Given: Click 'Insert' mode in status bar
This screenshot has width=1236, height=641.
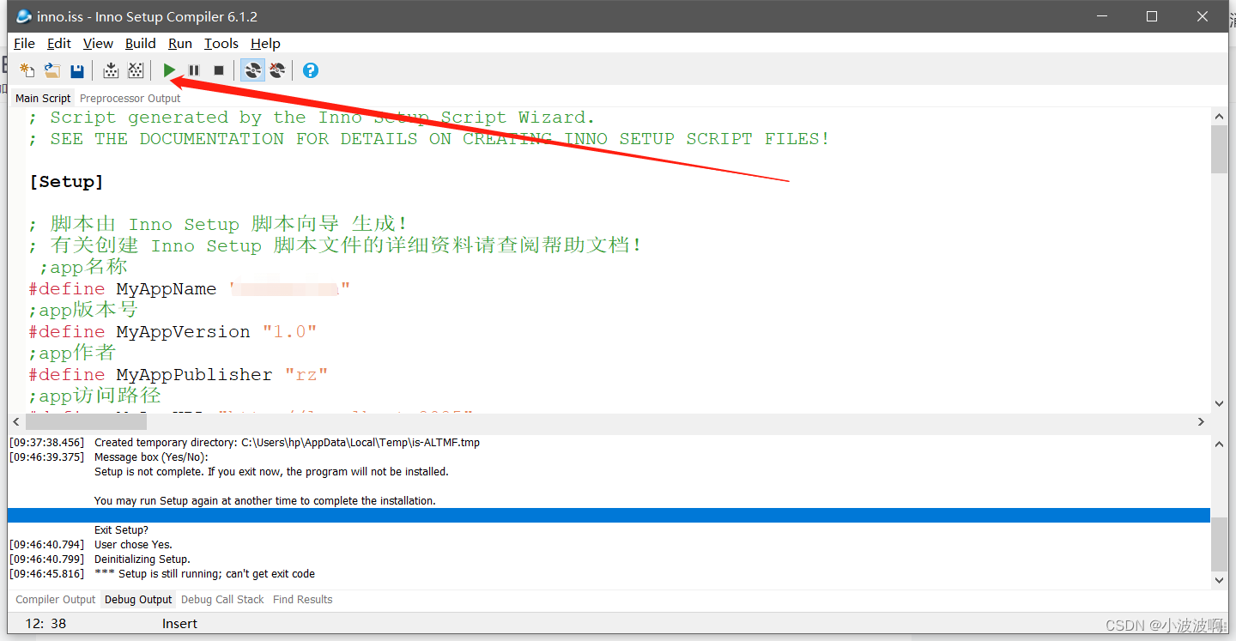Looking at the screenshot, I should click(180, 624).
